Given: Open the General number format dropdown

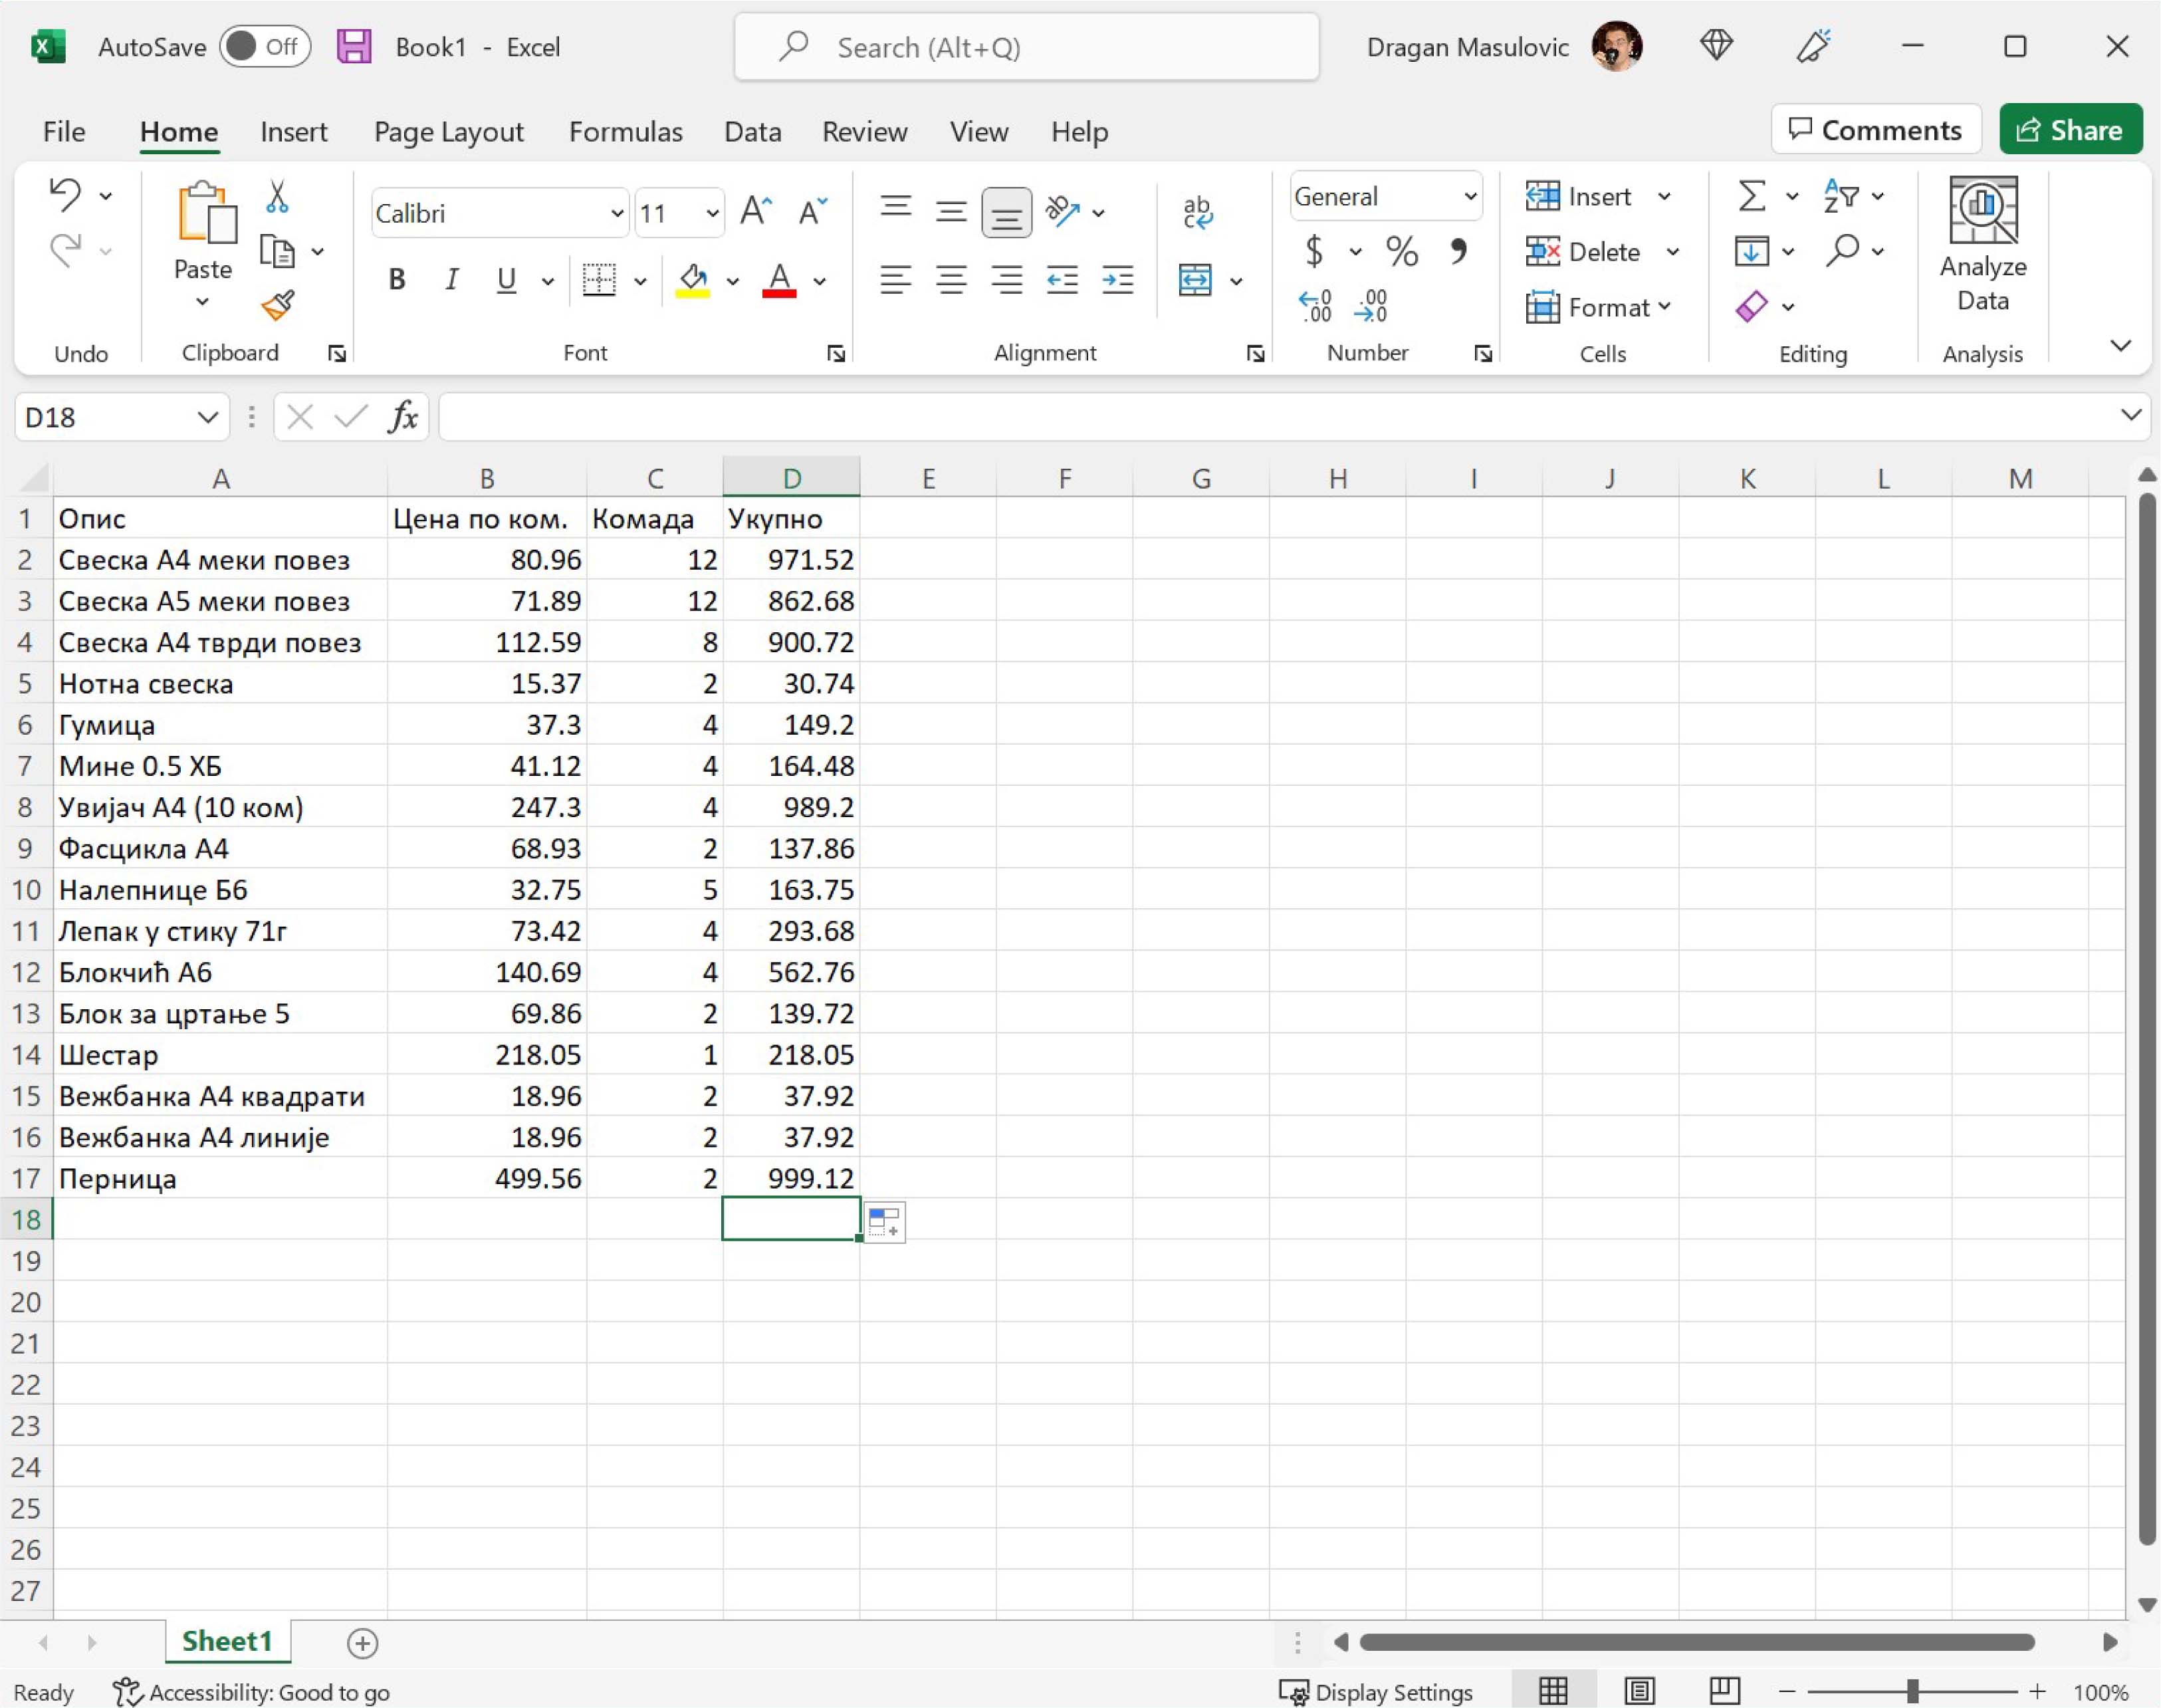Looking at the screenshot, I should tap(1469, 197).
